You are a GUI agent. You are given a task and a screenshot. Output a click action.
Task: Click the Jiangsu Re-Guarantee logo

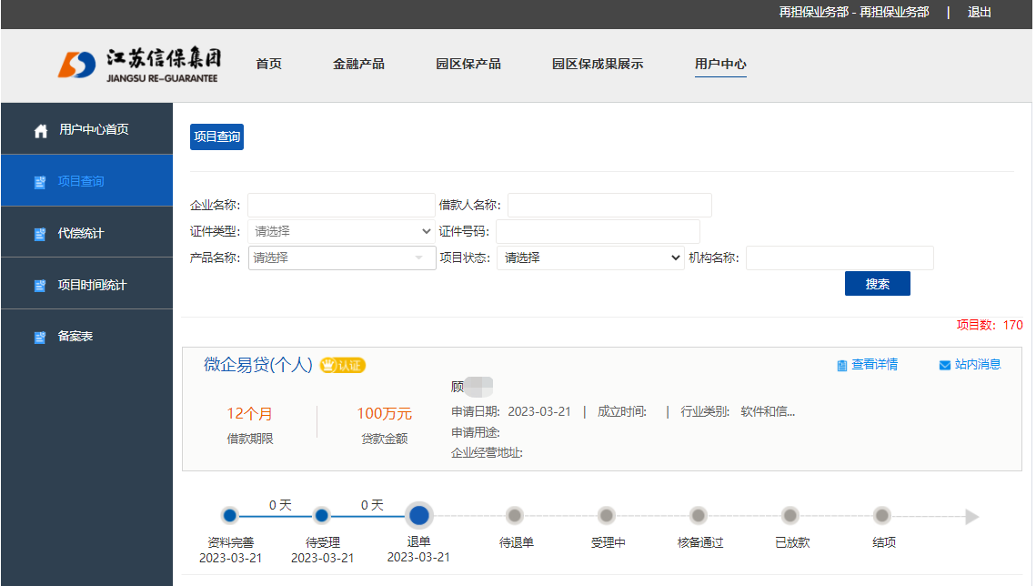click(x=139, y=65)
